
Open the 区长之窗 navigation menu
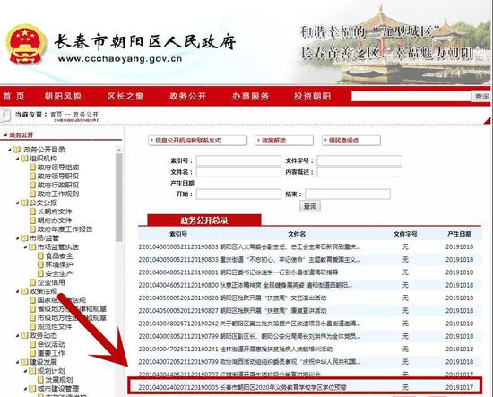[125, 96]
